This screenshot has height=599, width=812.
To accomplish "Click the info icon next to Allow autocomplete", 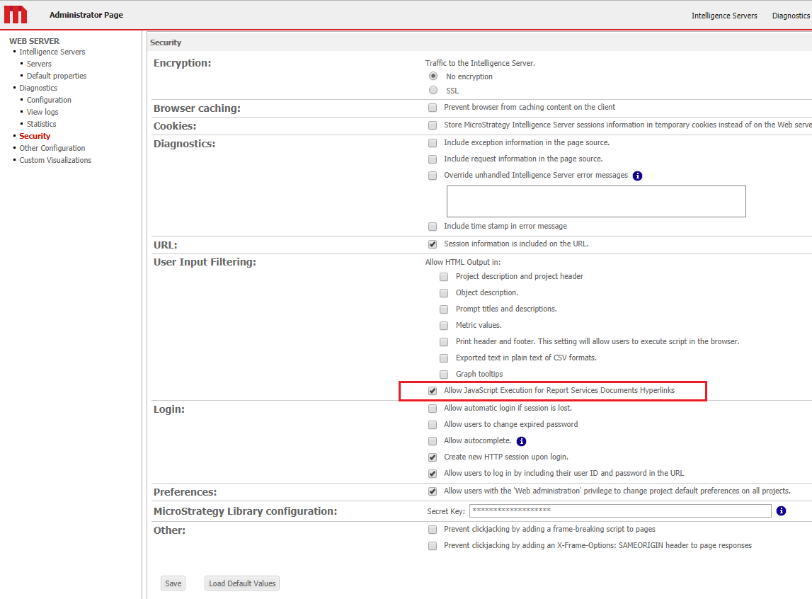I will 522,440.
